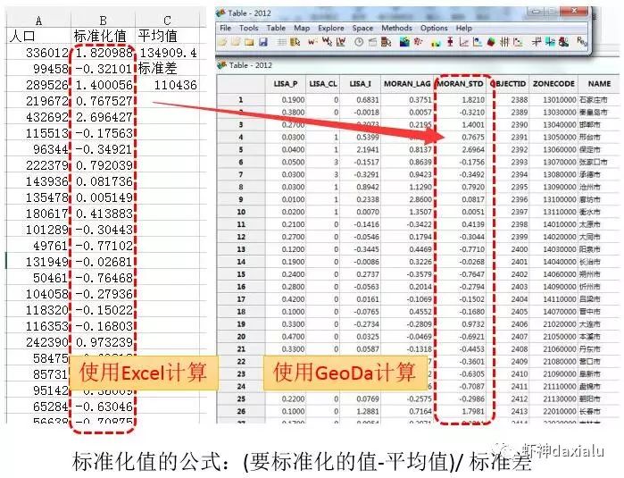Click Excel cell showing 110436
This screenshot has width=624, height=478.
click(x=168, y=85)
